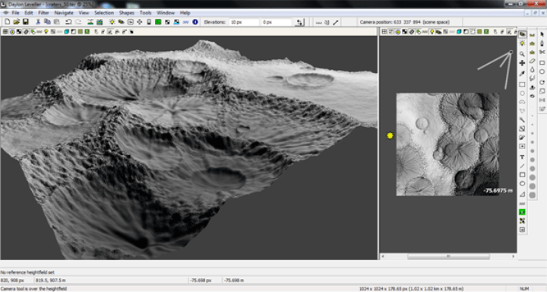Toggle yellow circle option in map view toolbar
The image size is (547, 292).
397,32
